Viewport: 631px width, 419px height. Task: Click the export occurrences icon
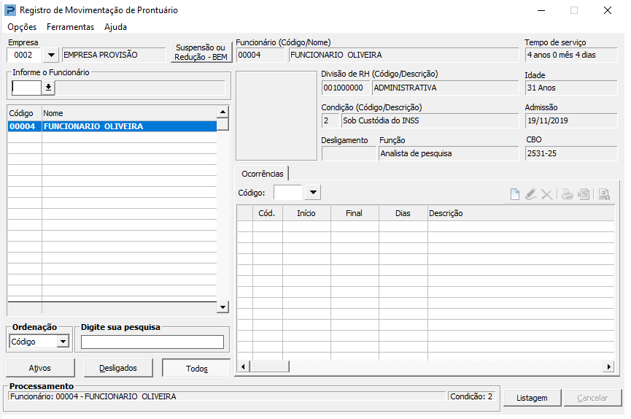[584, 194]
